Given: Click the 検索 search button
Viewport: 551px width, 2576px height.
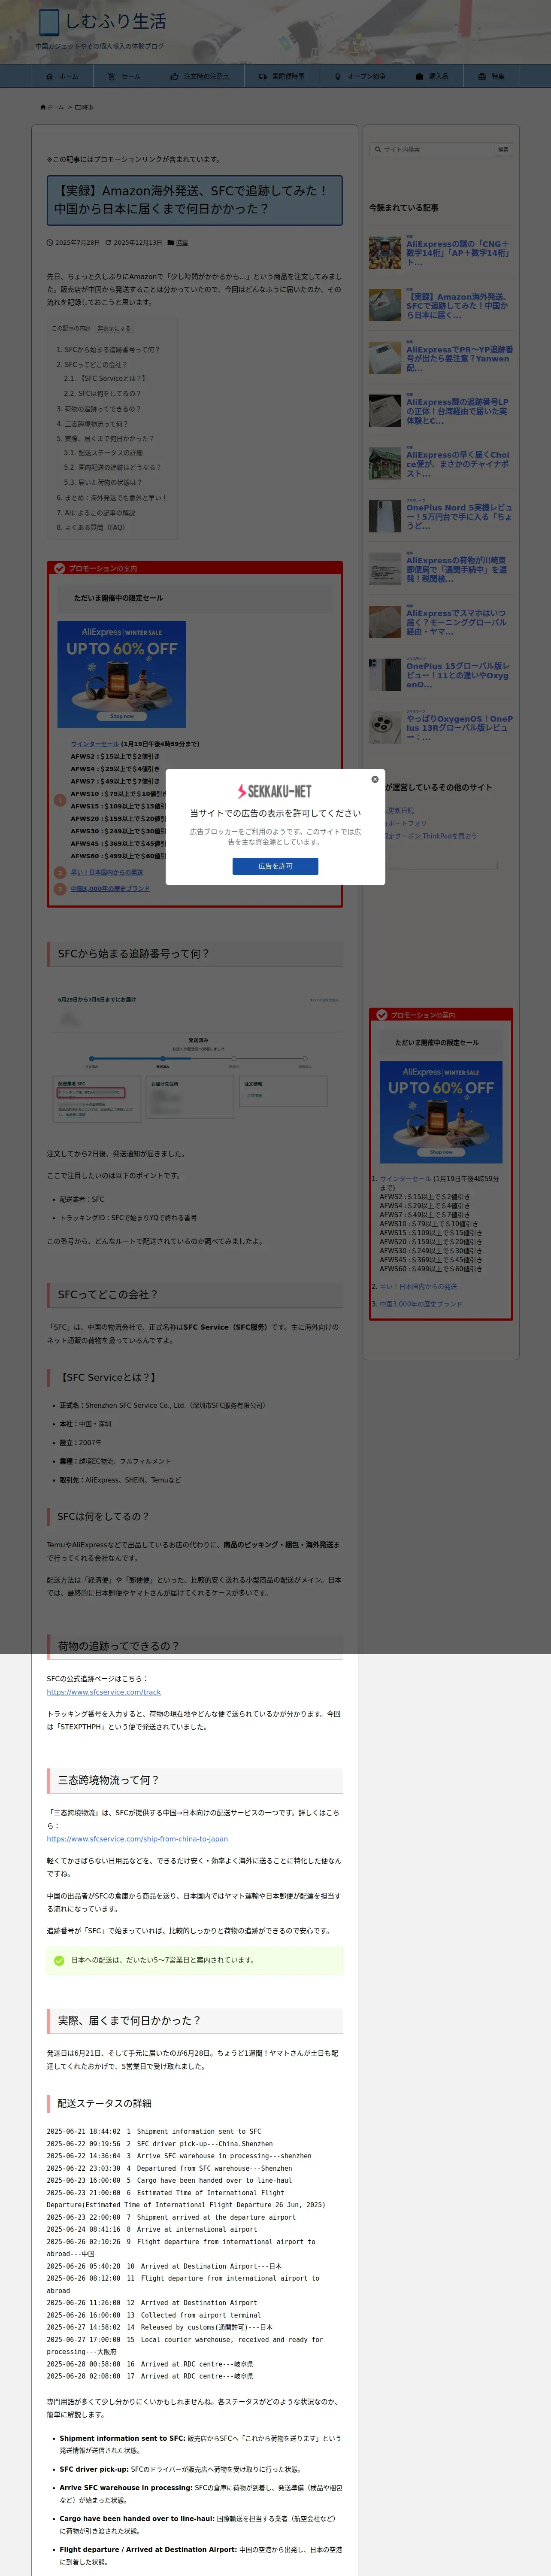Looking at the screenshot, I should point(503,149).
